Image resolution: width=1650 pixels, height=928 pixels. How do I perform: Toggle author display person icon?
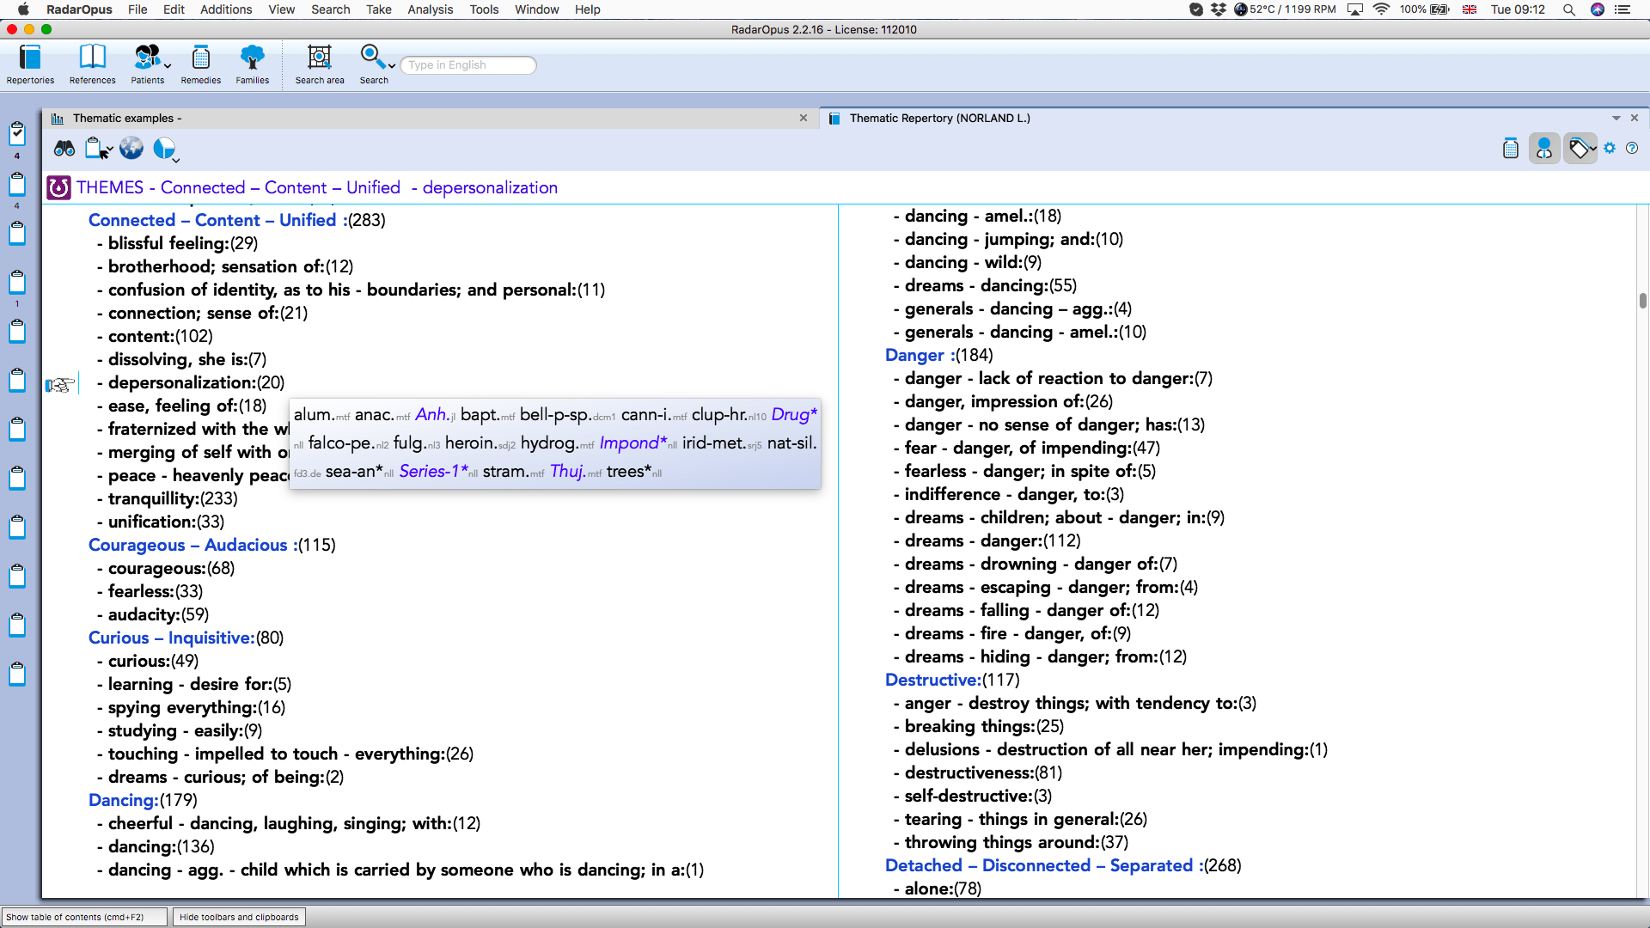1544,149
